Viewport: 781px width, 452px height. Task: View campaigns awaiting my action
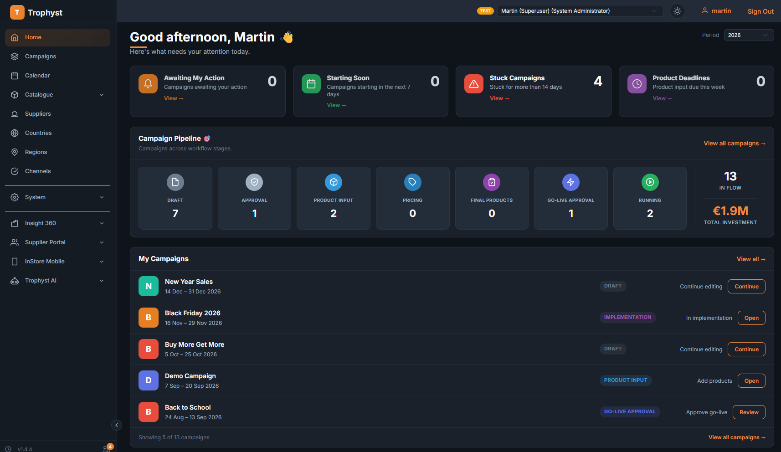point(174,98)
